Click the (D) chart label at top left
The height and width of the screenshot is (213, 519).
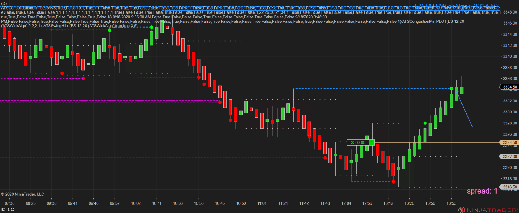(x=4, y=3)
